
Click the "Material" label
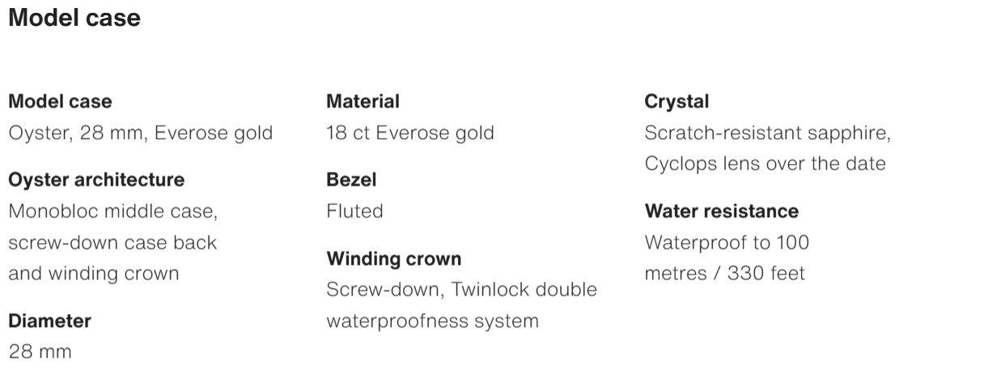[x=363, y=102]
